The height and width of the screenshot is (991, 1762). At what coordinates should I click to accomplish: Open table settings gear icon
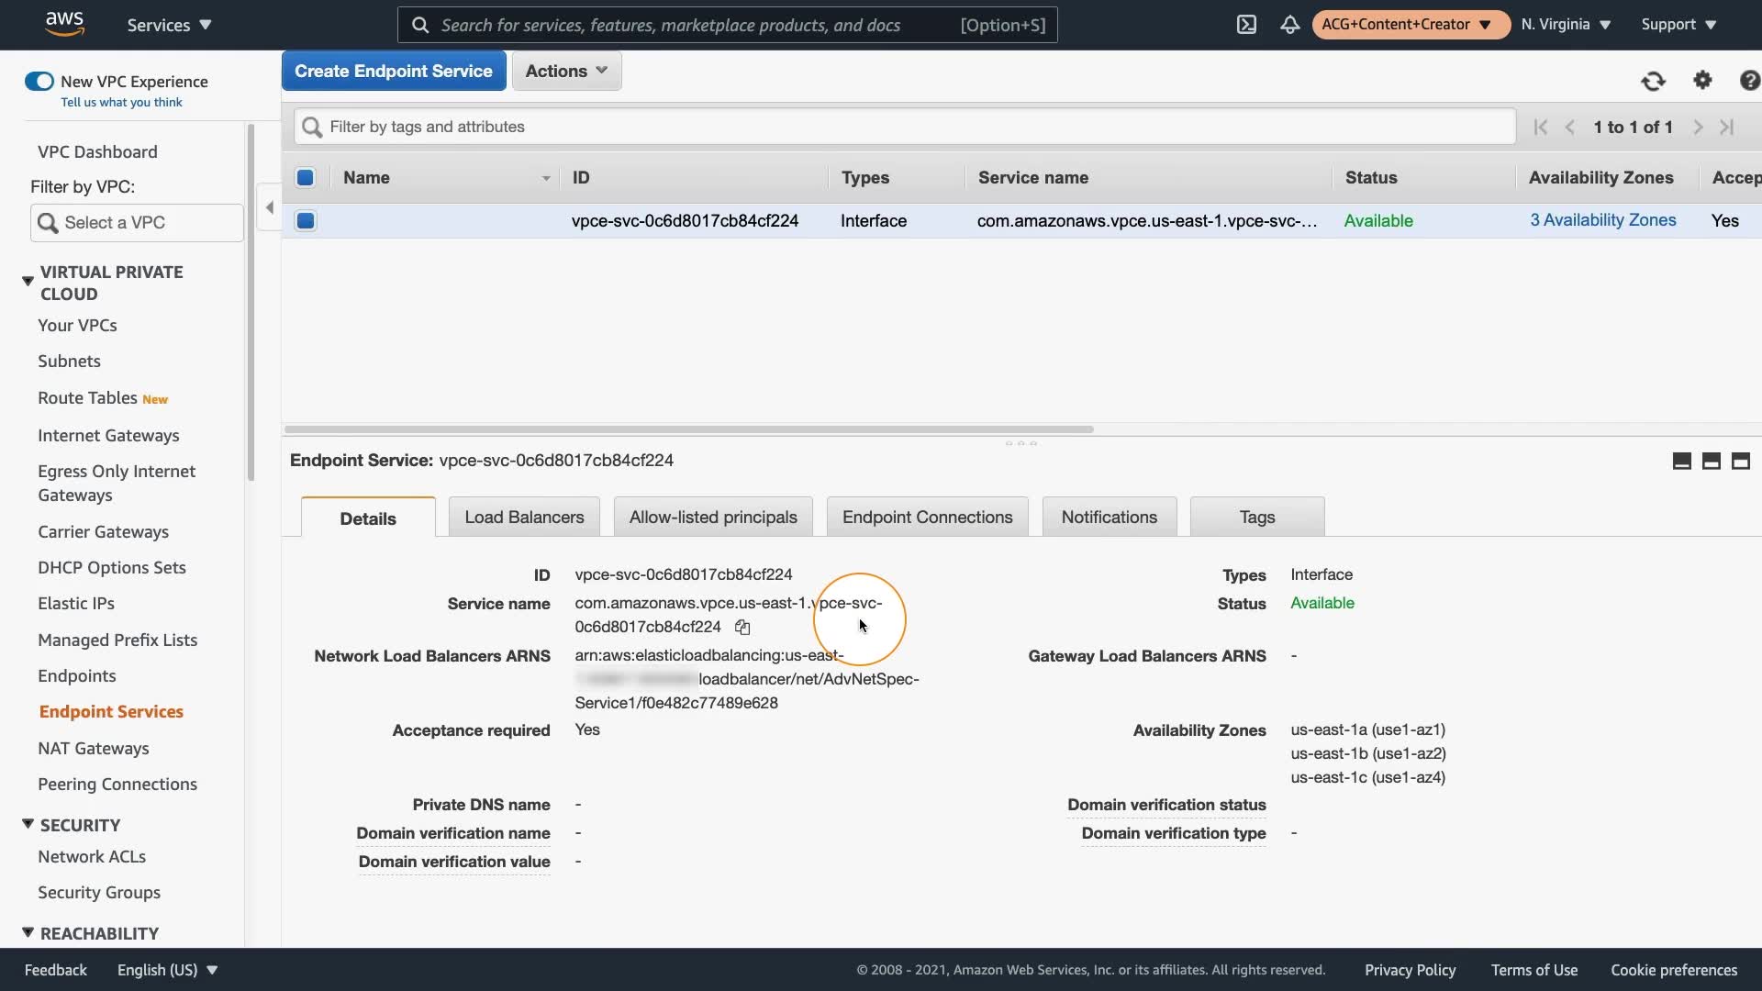tap(1702, 81)
